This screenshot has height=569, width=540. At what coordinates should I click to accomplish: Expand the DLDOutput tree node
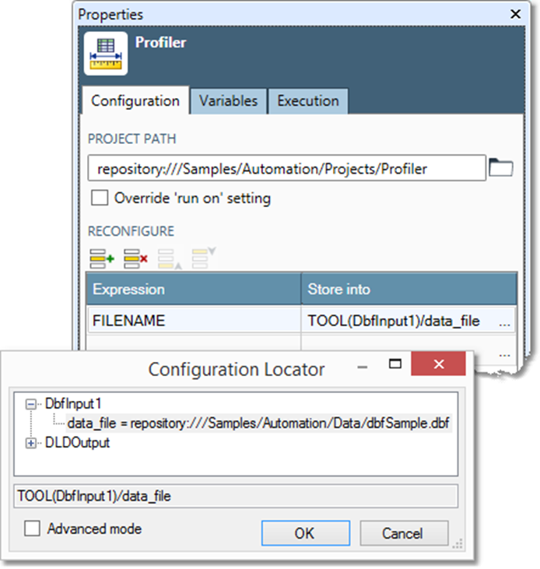click(x=32, y=442)
